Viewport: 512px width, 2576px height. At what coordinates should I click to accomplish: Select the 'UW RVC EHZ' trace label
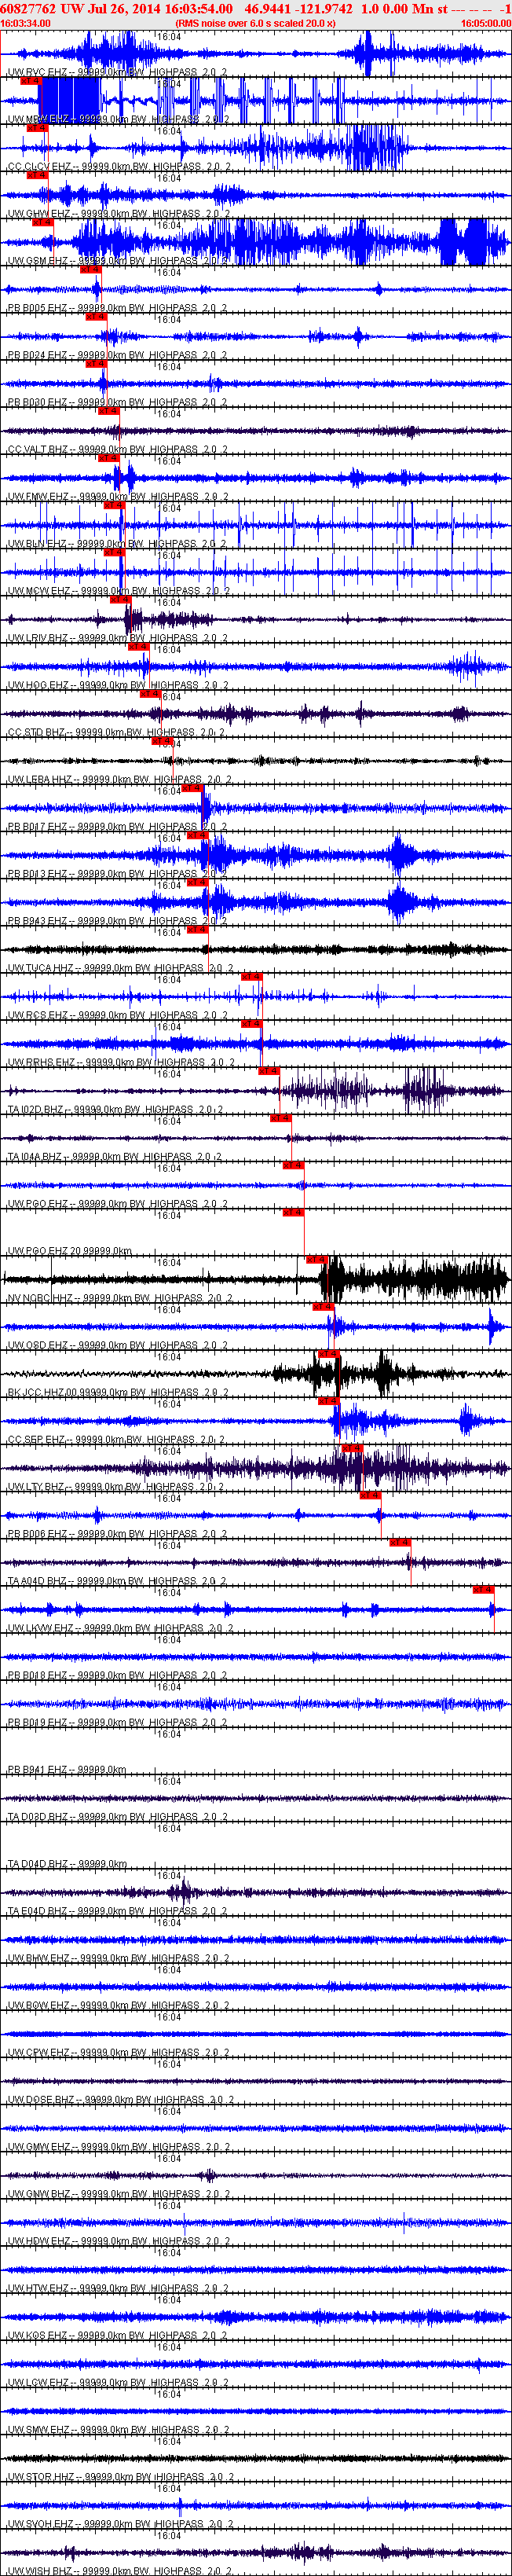click(117, 72)
